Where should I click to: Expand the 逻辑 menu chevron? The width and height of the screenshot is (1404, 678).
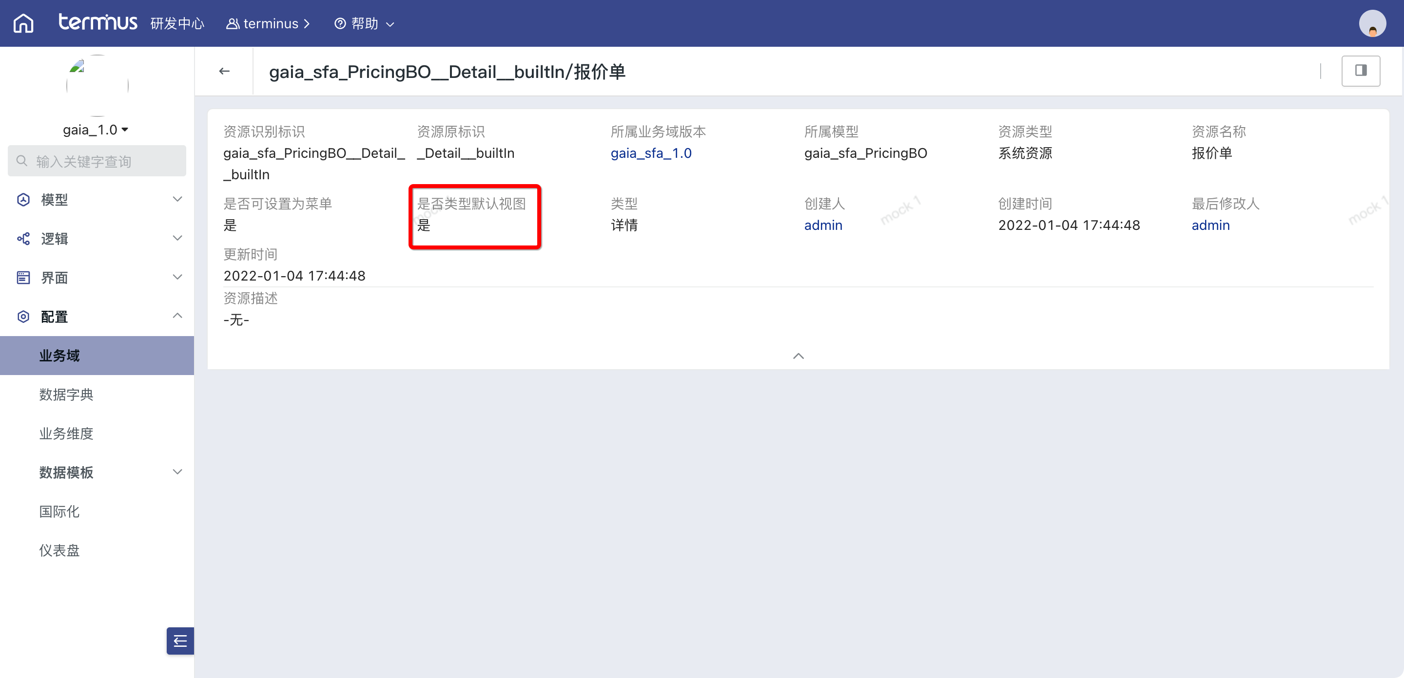[x=177, y=238]
